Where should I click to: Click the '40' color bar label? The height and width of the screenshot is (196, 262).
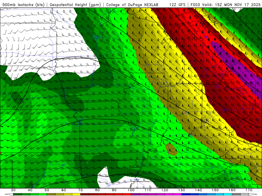[30, 190]
